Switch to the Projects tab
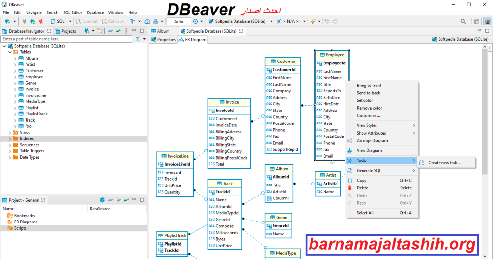 [65, 31]
